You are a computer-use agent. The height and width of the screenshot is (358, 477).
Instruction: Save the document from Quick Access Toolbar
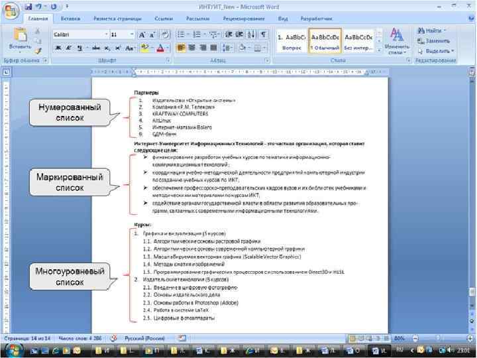(28, 7)
